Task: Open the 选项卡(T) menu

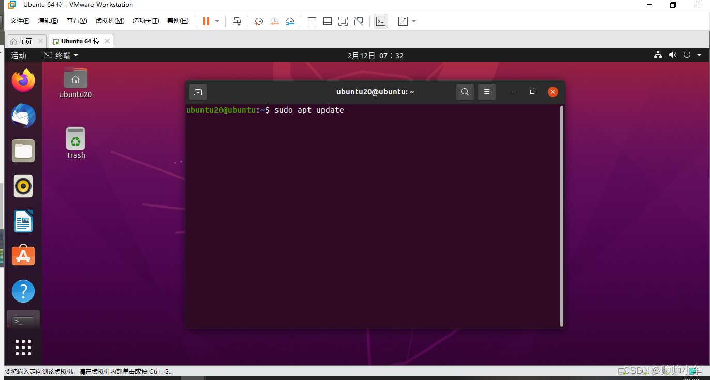Action: pyautogui.click(x=146, y=21)
